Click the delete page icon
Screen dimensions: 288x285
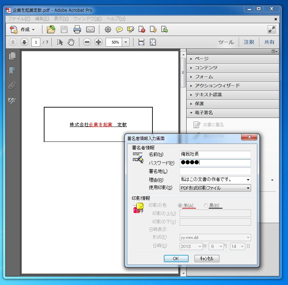coord(142,29)
